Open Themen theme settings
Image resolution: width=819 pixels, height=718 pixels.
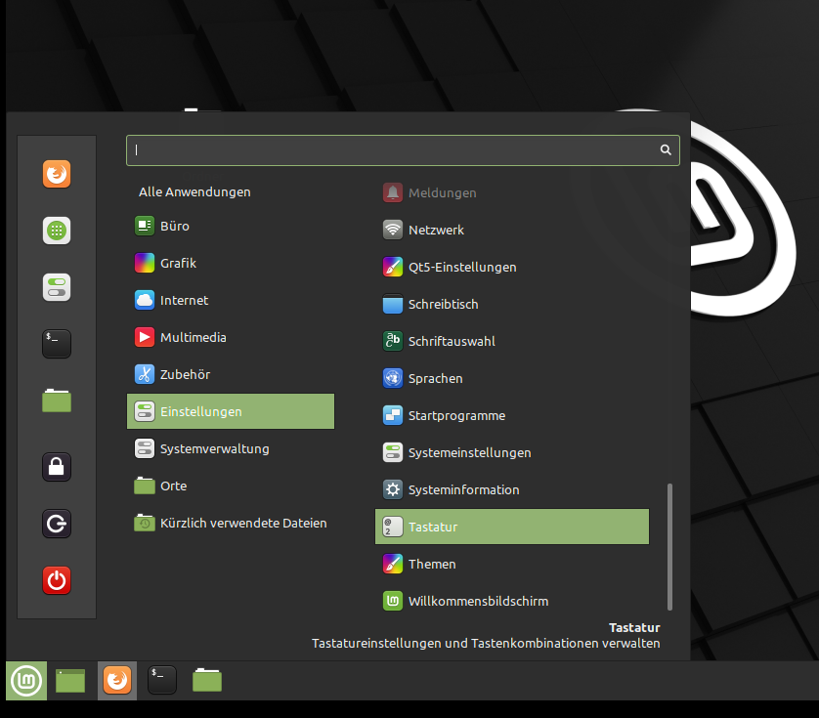pos(512,564)
